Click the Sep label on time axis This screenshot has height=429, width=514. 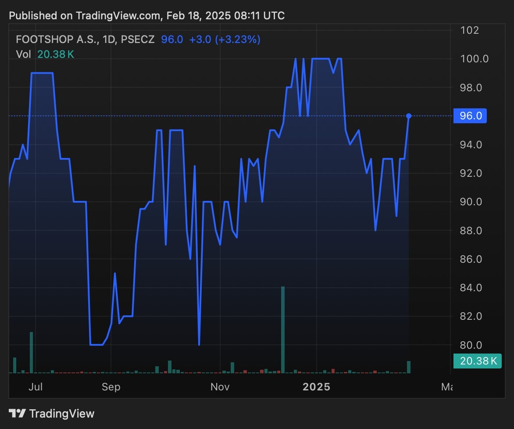point(111,387)
